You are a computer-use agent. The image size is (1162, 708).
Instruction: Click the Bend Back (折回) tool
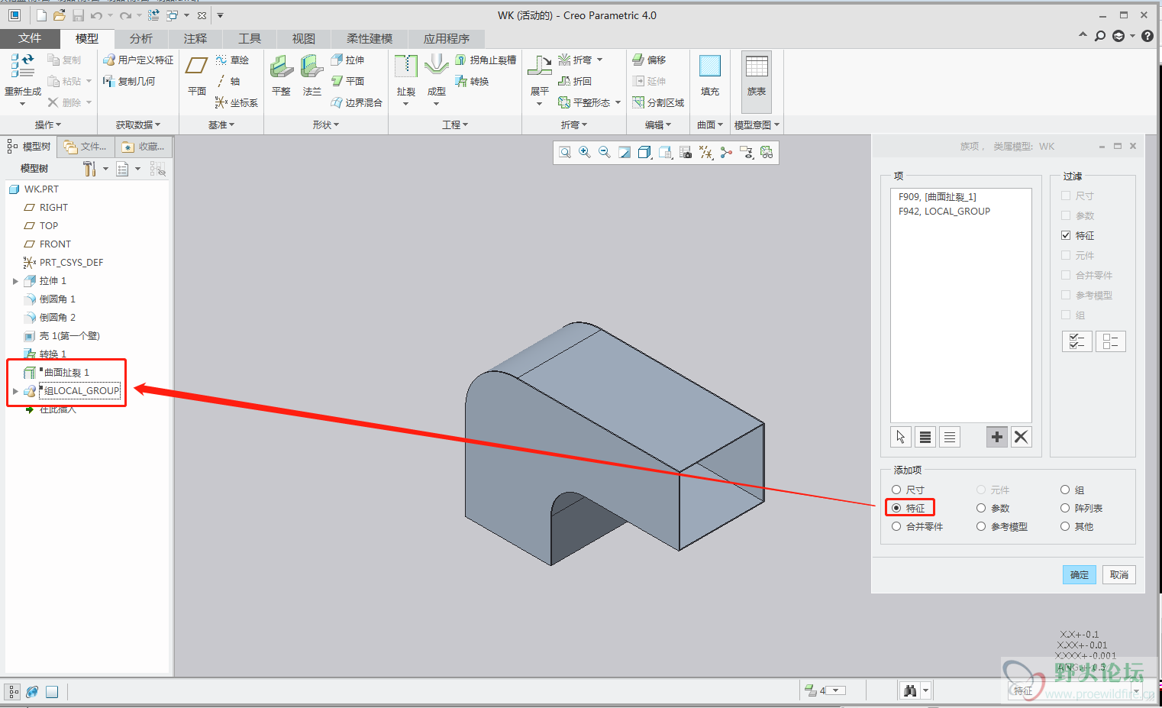(575, 81)
